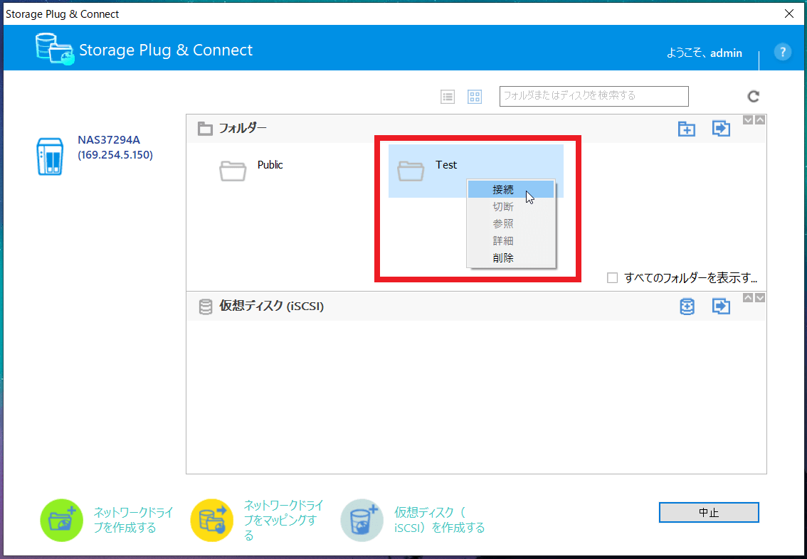Select the Public folder name

[x=270, y=164]
